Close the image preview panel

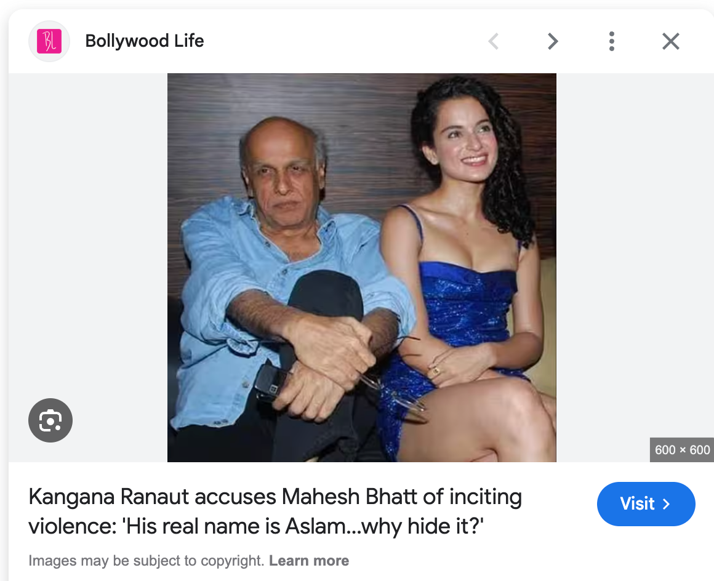[670, 41]
